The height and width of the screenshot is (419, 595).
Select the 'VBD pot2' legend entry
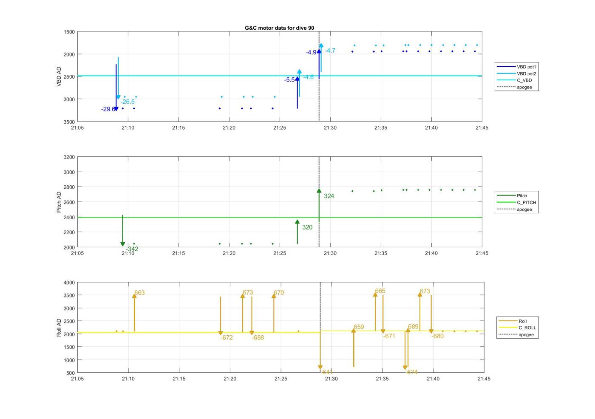[x=517, y=74]
